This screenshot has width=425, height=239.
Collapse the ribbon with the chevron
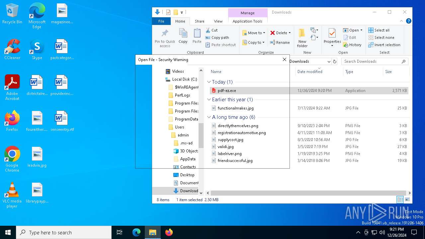(401, 21)
